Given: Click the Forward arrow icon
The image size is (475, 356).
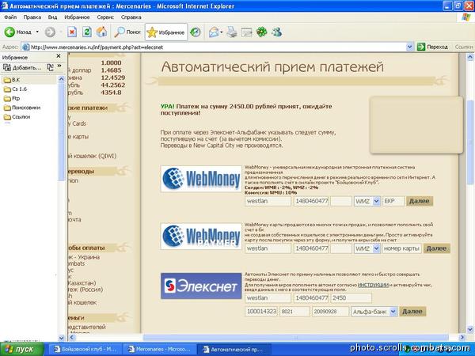Looking at the screenshot, I should point(51,32).
